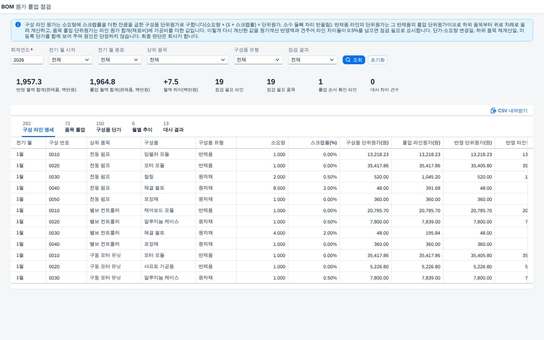The height and width of the screenshot is (340, 544).
Task: Click the 반영 월액 합계 KPI value 1,957.3
Action: [29, 82]
